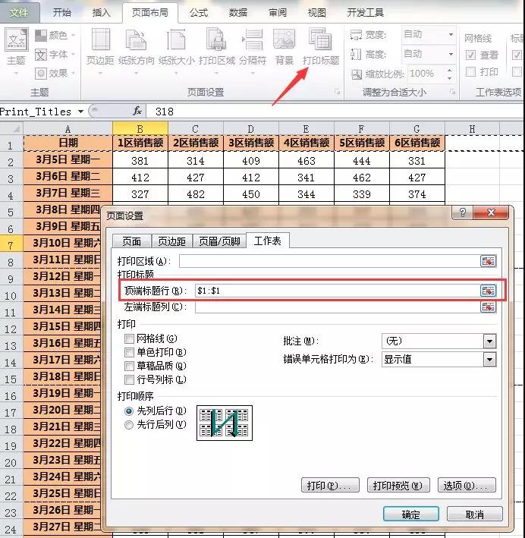The image size is (525, 538).
Task: Enable the 网格线(G) print checkbox
Action: [x=129, y=339]
